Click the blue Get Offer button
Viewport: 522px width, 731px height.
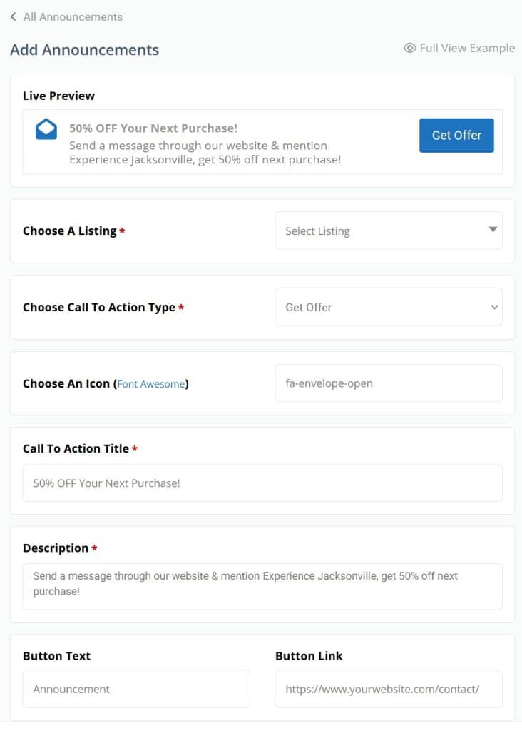456,135
